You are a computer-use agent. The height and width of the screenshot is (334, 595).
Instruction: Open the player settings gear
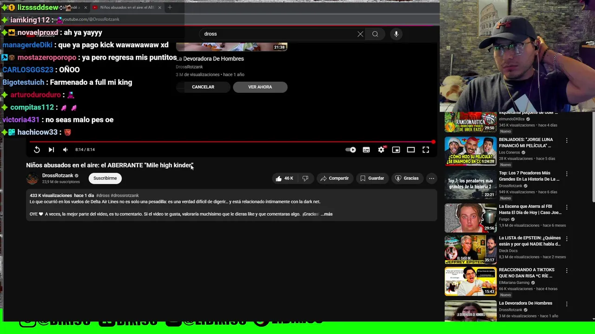tap(381, 149)
